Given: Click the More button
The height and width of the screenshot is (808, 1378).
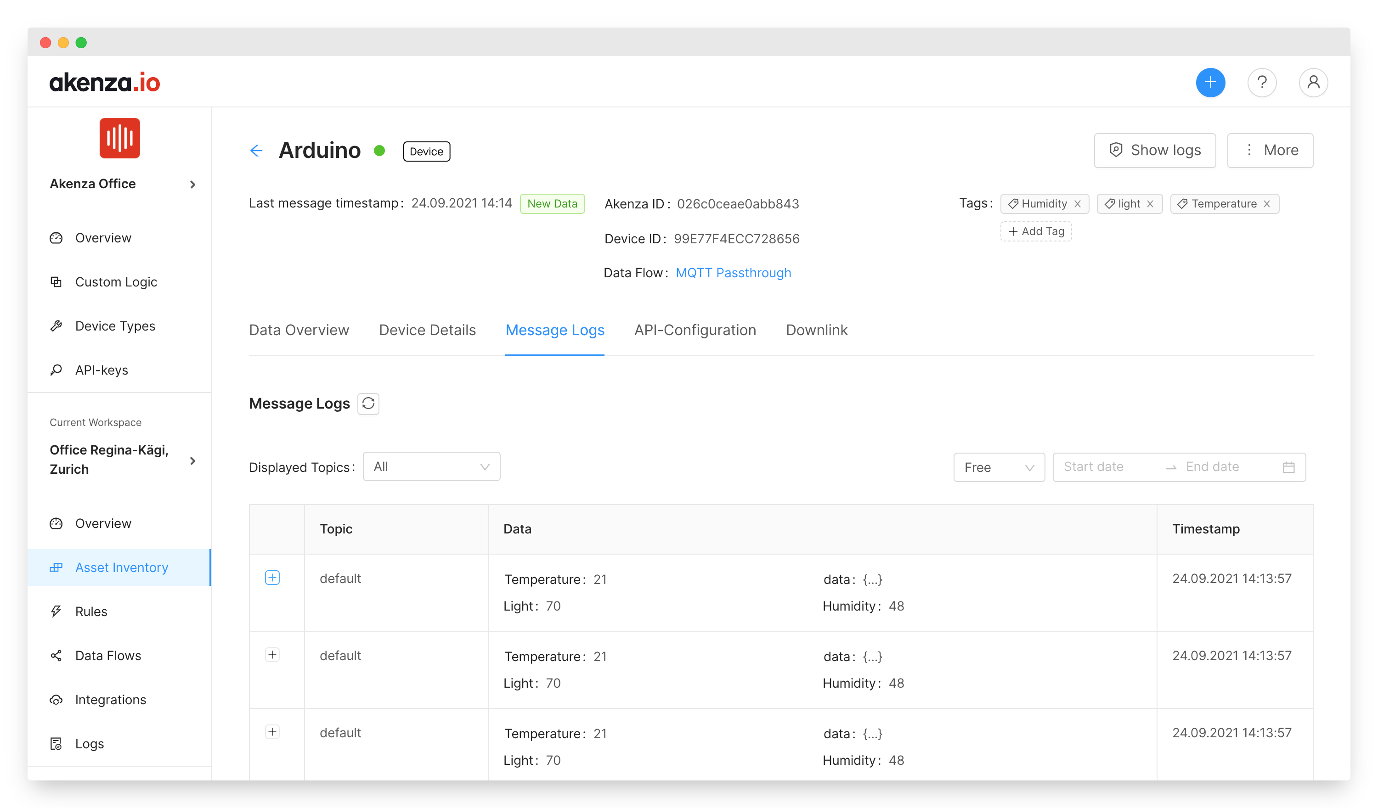Looking at the screenshot, I should [x=1270, y=150].
